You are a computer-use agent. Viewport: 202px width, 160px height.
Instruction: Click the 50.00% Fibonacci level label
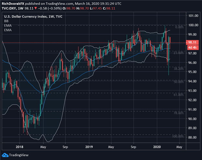click(178, 82)
